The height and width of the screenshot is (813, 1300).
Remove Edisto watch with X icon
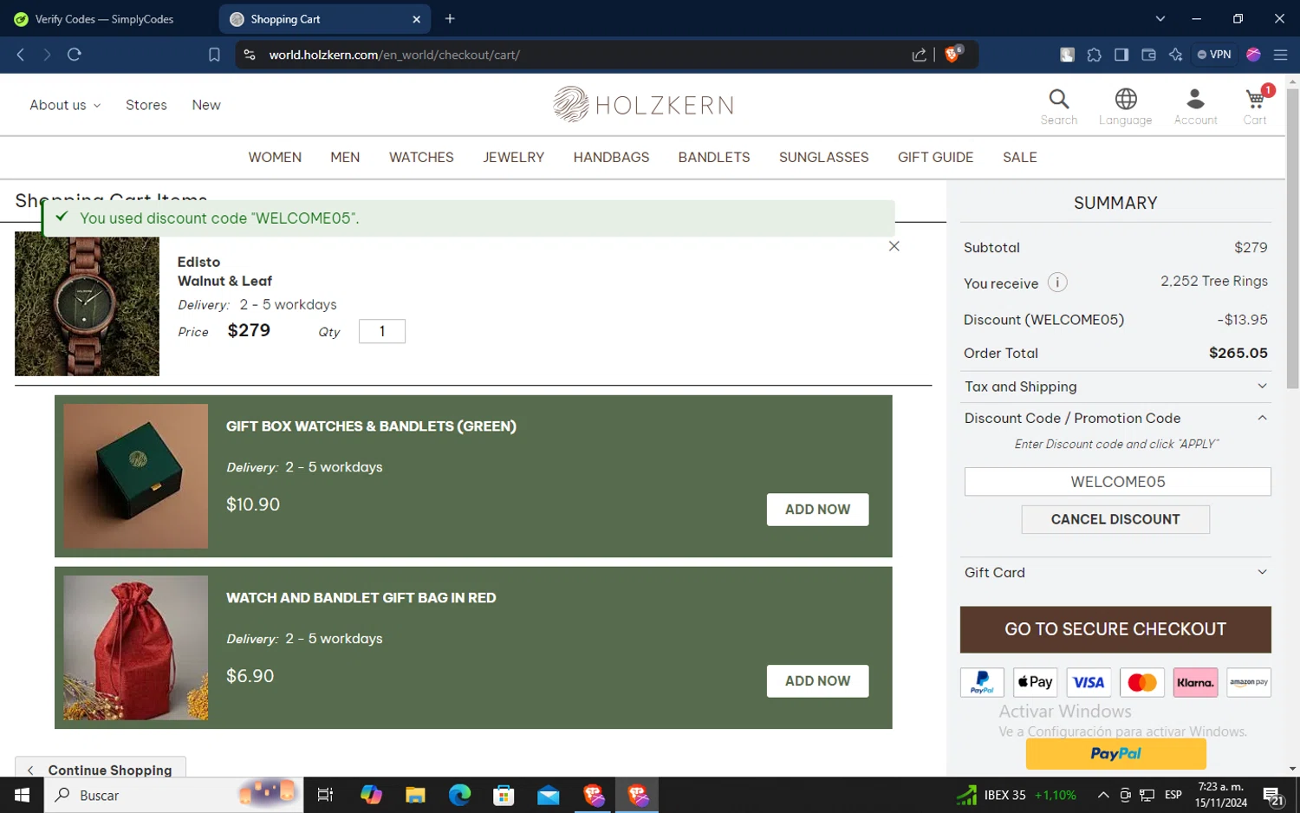point(894,246)
